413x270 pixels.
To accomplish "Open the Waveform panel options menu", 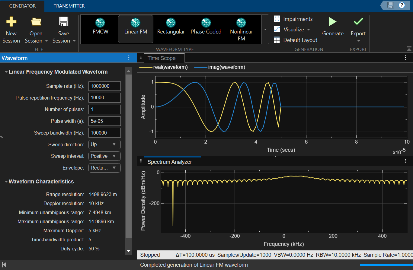I will [x=129, y=58].
